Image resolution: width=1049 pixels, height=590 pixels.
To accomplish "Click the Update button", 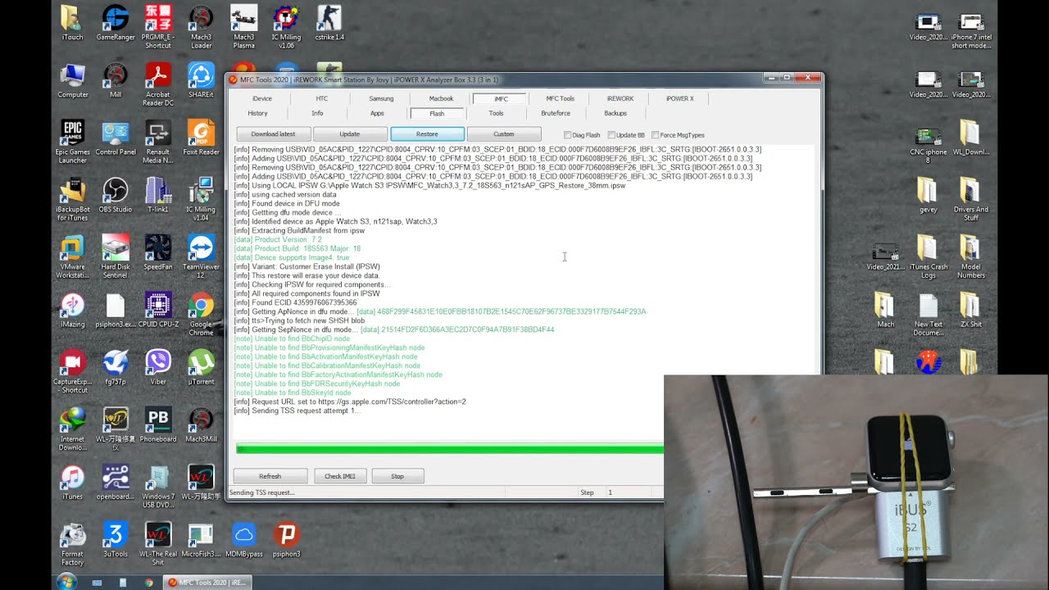I will (x=350, y=134).
